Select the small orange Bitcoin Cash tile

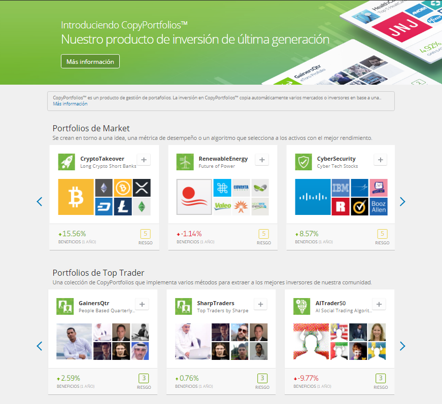tap(123, 188)
